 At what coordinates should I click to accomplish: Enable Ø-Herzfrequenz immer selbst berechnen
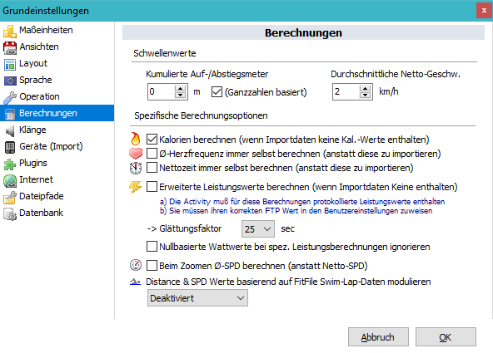[x=152, y=154]
